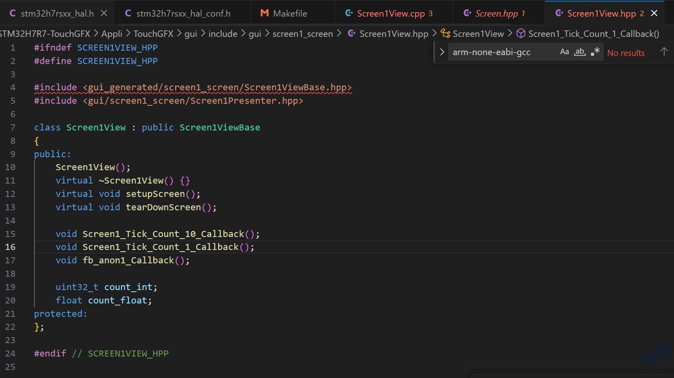Switch to the Makefile tab
Screen dimensions: 674x378
pyautogui.click(x=289, y=13)
